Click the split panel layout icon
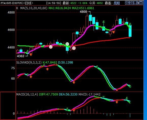 pyautogui.click(x=136, y=3)
